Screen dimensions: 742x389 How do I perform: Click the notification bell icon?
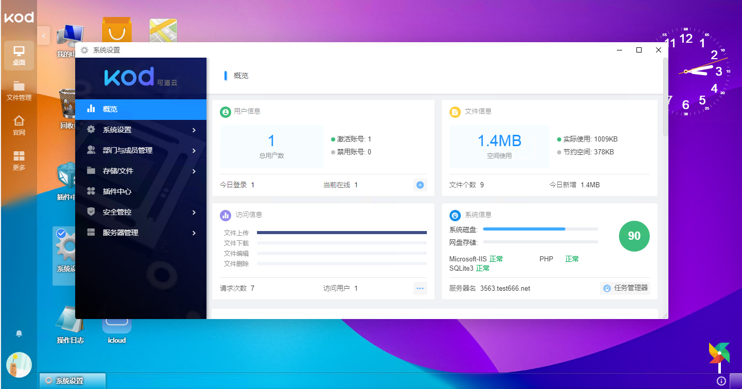point(19,333)
